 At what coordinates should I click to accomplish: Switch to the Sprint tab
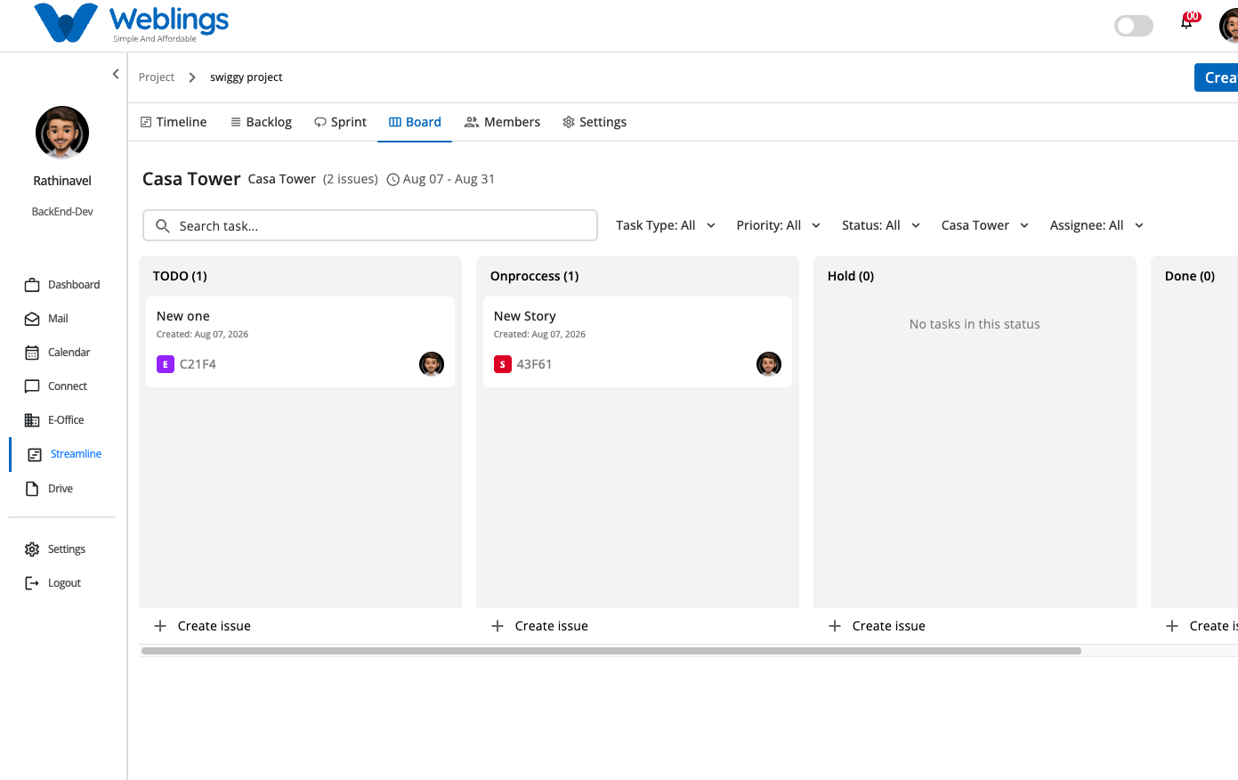(x=340, y=122)
